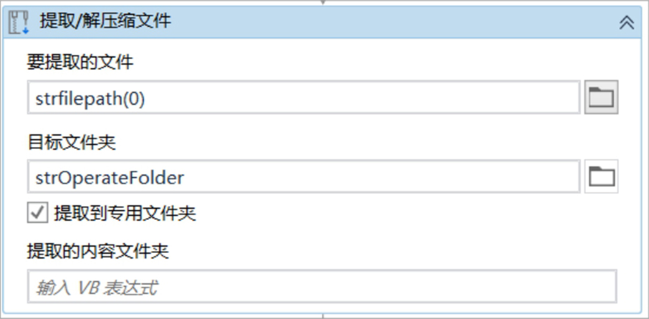The image size is (649, 319).
Task: Select the 输入 VB 表达式 input box
Action: (322, 287)
